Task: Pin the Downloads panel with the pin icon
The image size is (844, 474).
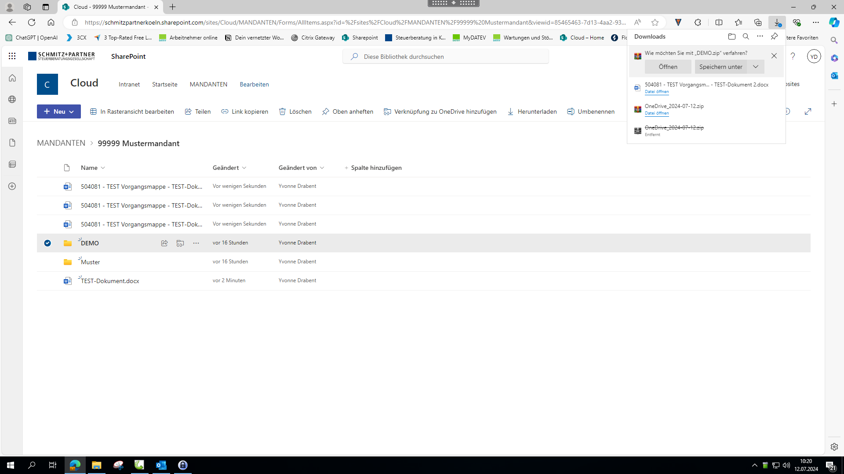Action: (774, 36)
